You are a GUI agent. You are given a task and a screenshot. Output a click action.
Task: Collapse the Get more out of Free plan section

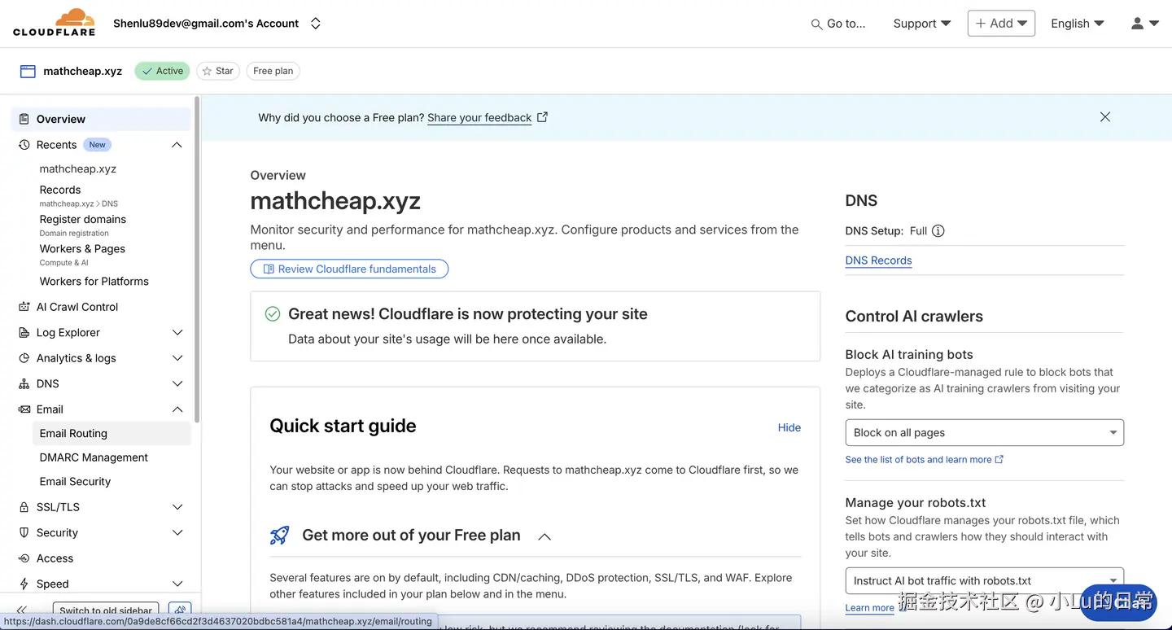tap(544, 536)
